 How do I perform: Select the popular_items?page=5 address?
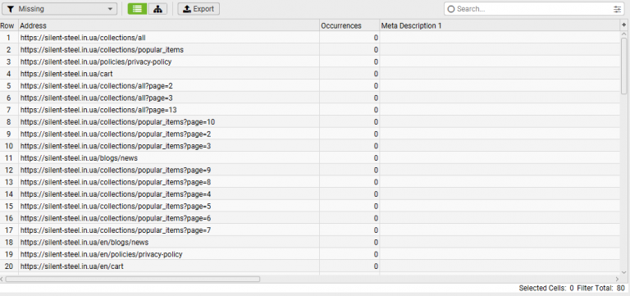pyautogui.click(x=116, y=207)
